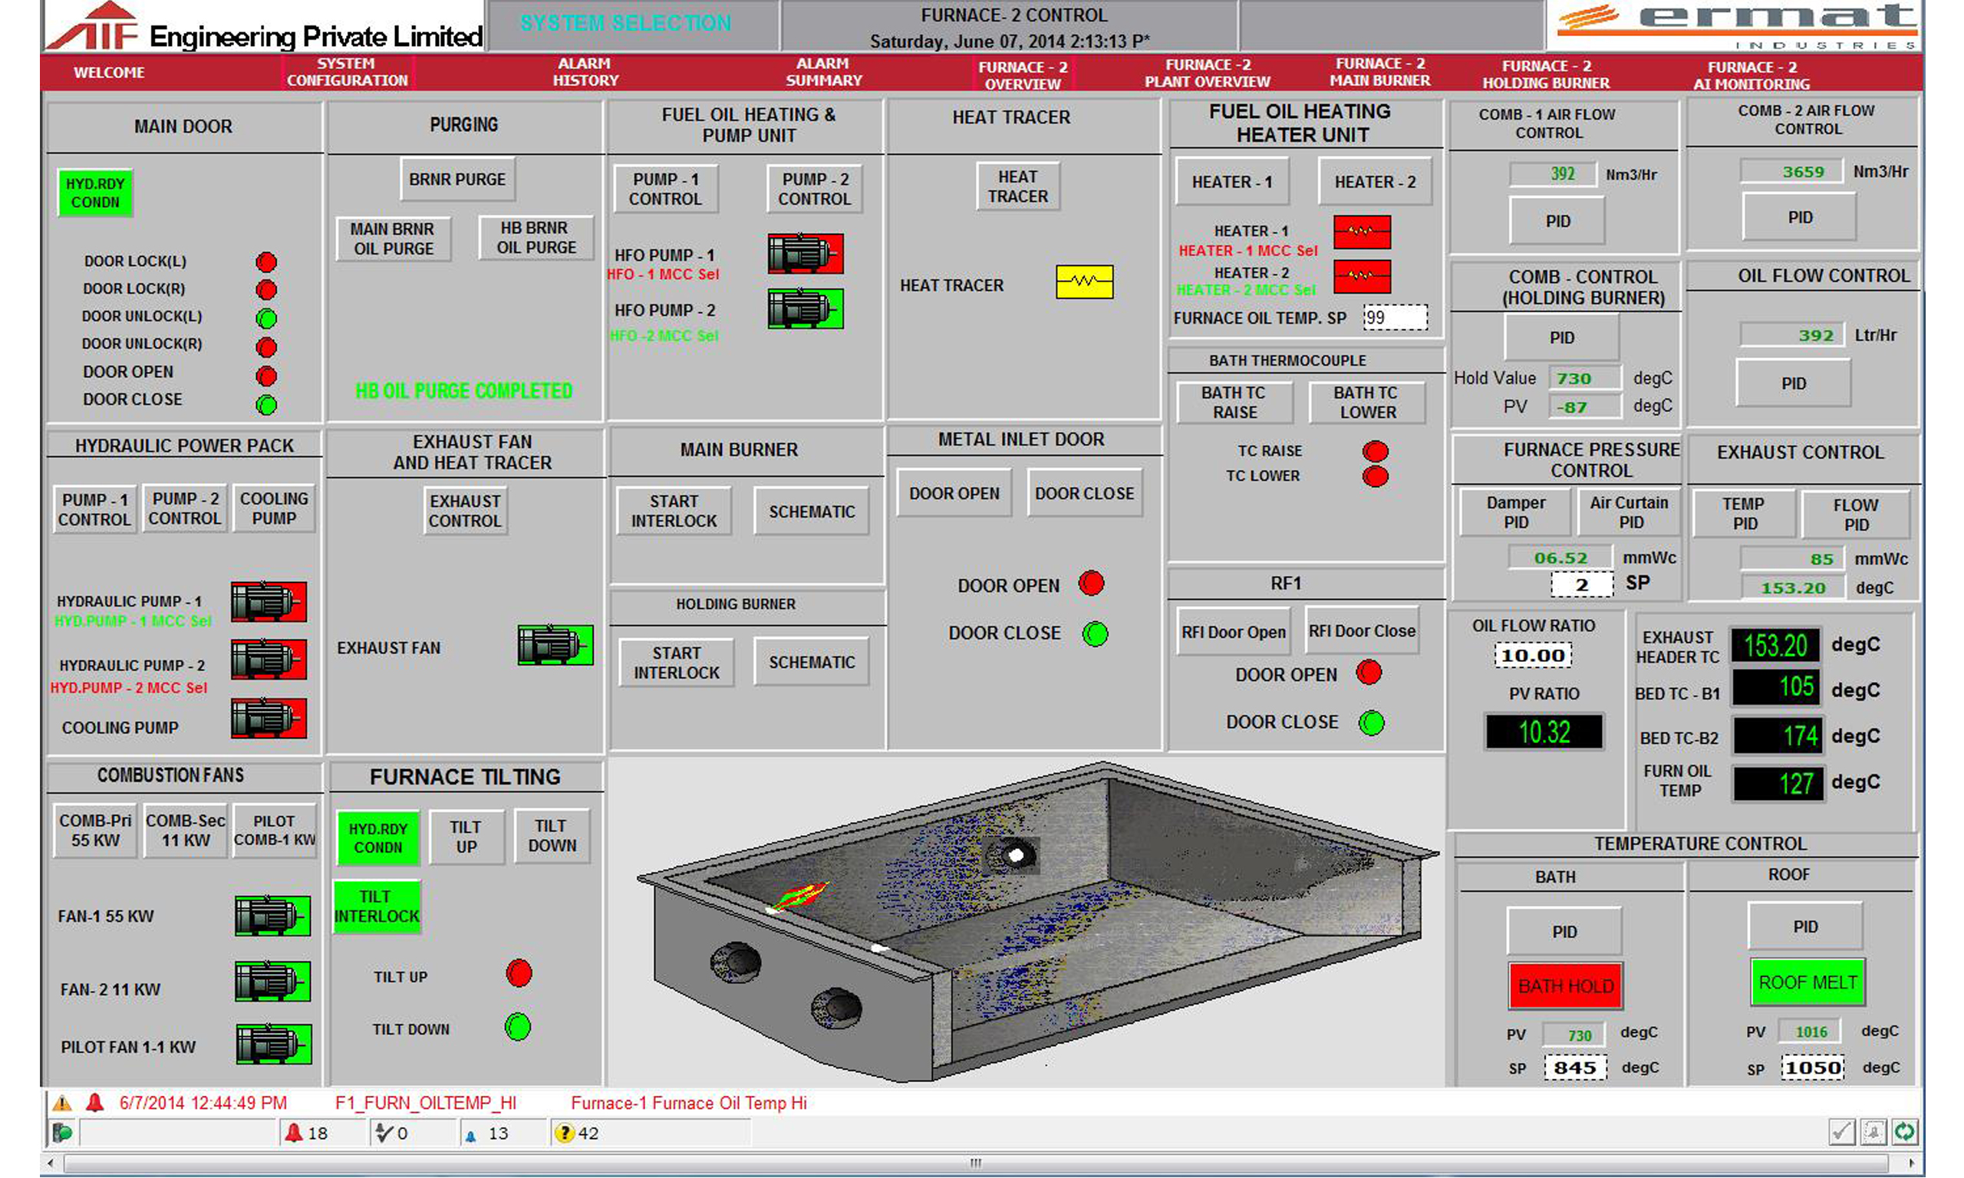Click the green refresh icon in alarm bar

(1905, 1133)
